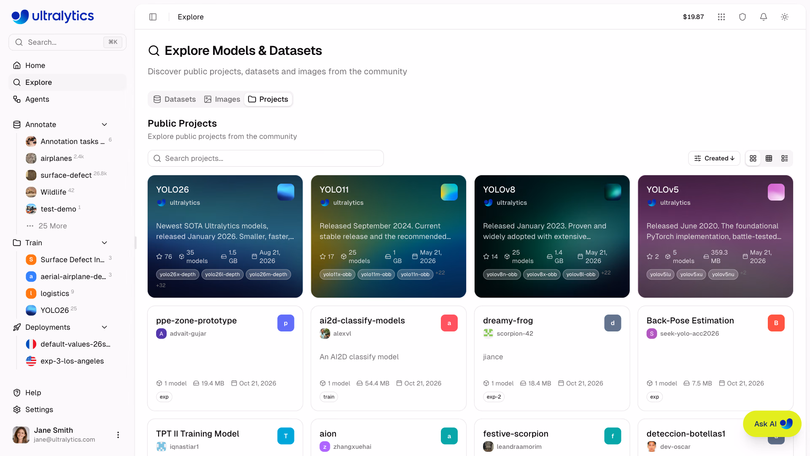This screenshot has width=810, height=456.
Task: Open Agents page
Action: (x=67, y=99)
